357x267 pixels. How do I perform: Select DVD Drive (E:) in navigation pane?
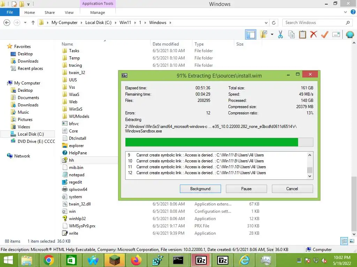(32, 141)
